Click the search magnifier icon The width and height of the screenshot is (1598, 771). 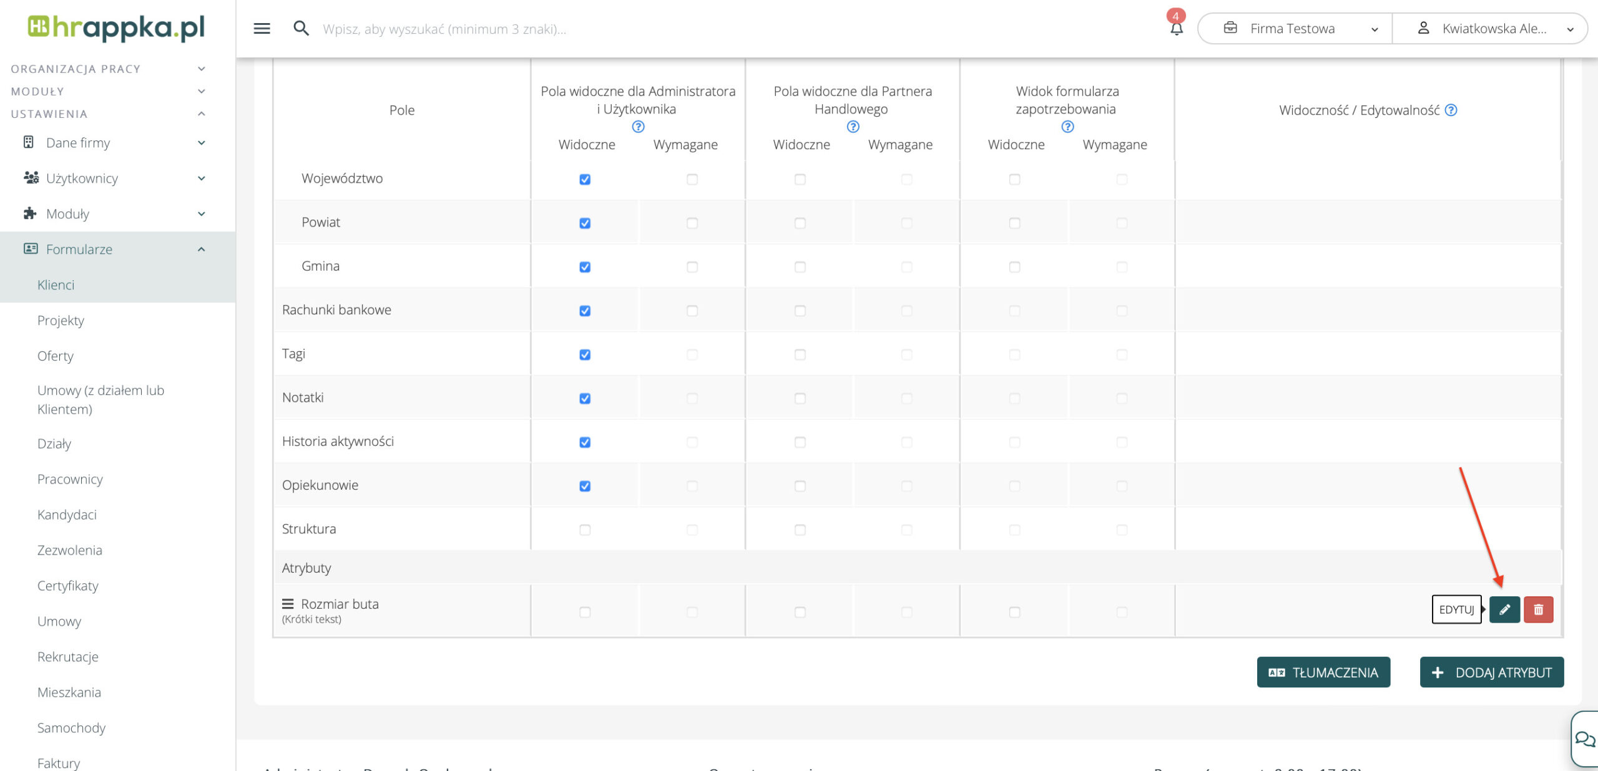coord(301,29)
